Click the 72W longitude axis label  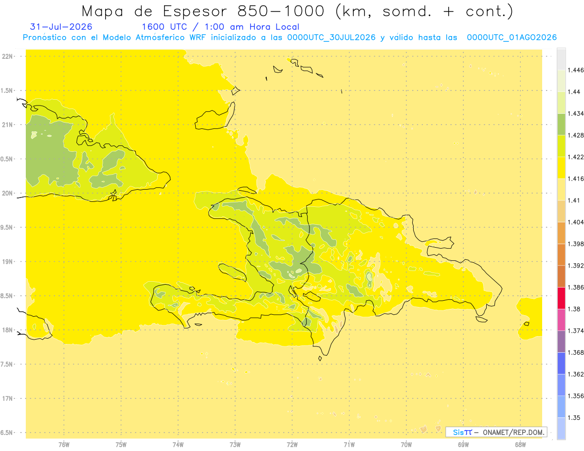pos(292,444)
